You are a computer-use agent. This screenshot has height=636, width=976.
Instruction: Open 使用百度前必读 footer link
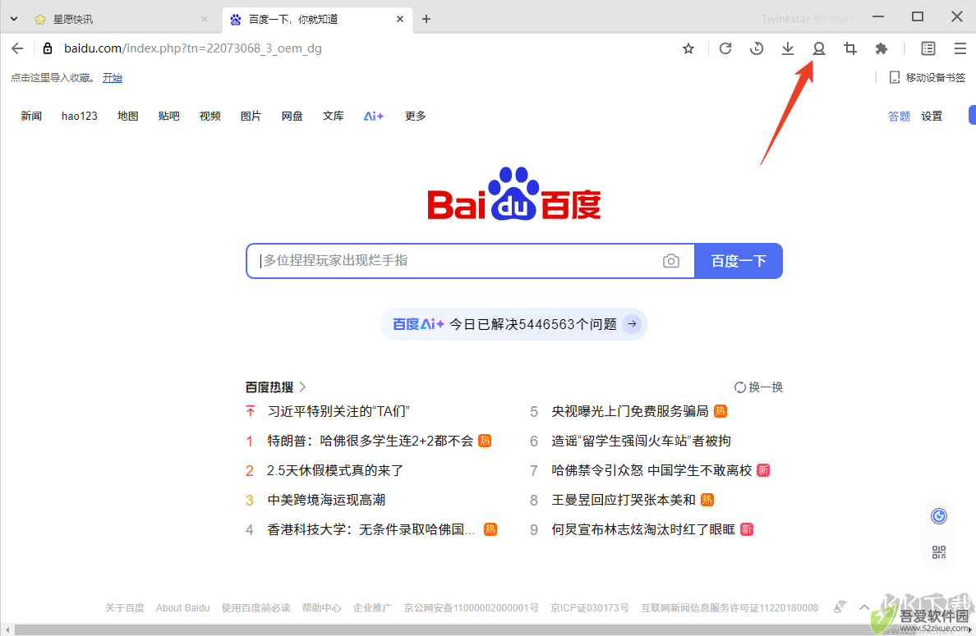point(256,607)
